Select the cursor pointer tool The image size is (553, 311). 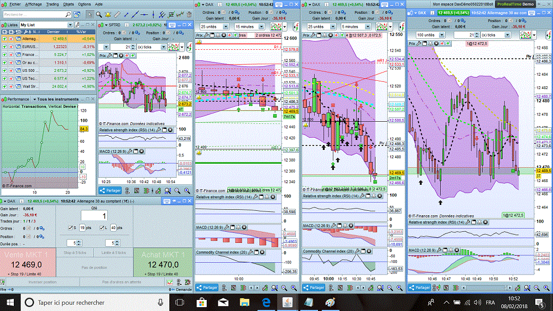click(90, 14)
